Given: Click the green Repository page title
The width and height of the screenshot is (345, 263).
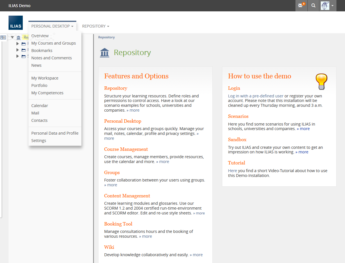Looking at the screenshot, I should click(132, 53).
